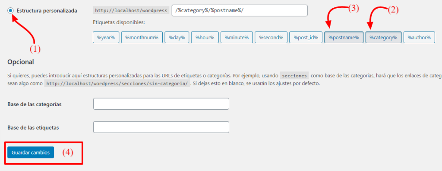Image resolution: width=442 pixels, height=171 pixels.
Task: Click the Etiquetas disponibles label
Action: pos(119,22)
